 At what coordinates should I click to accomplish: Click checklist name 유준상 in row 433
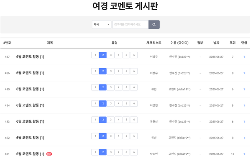[154, 121]
